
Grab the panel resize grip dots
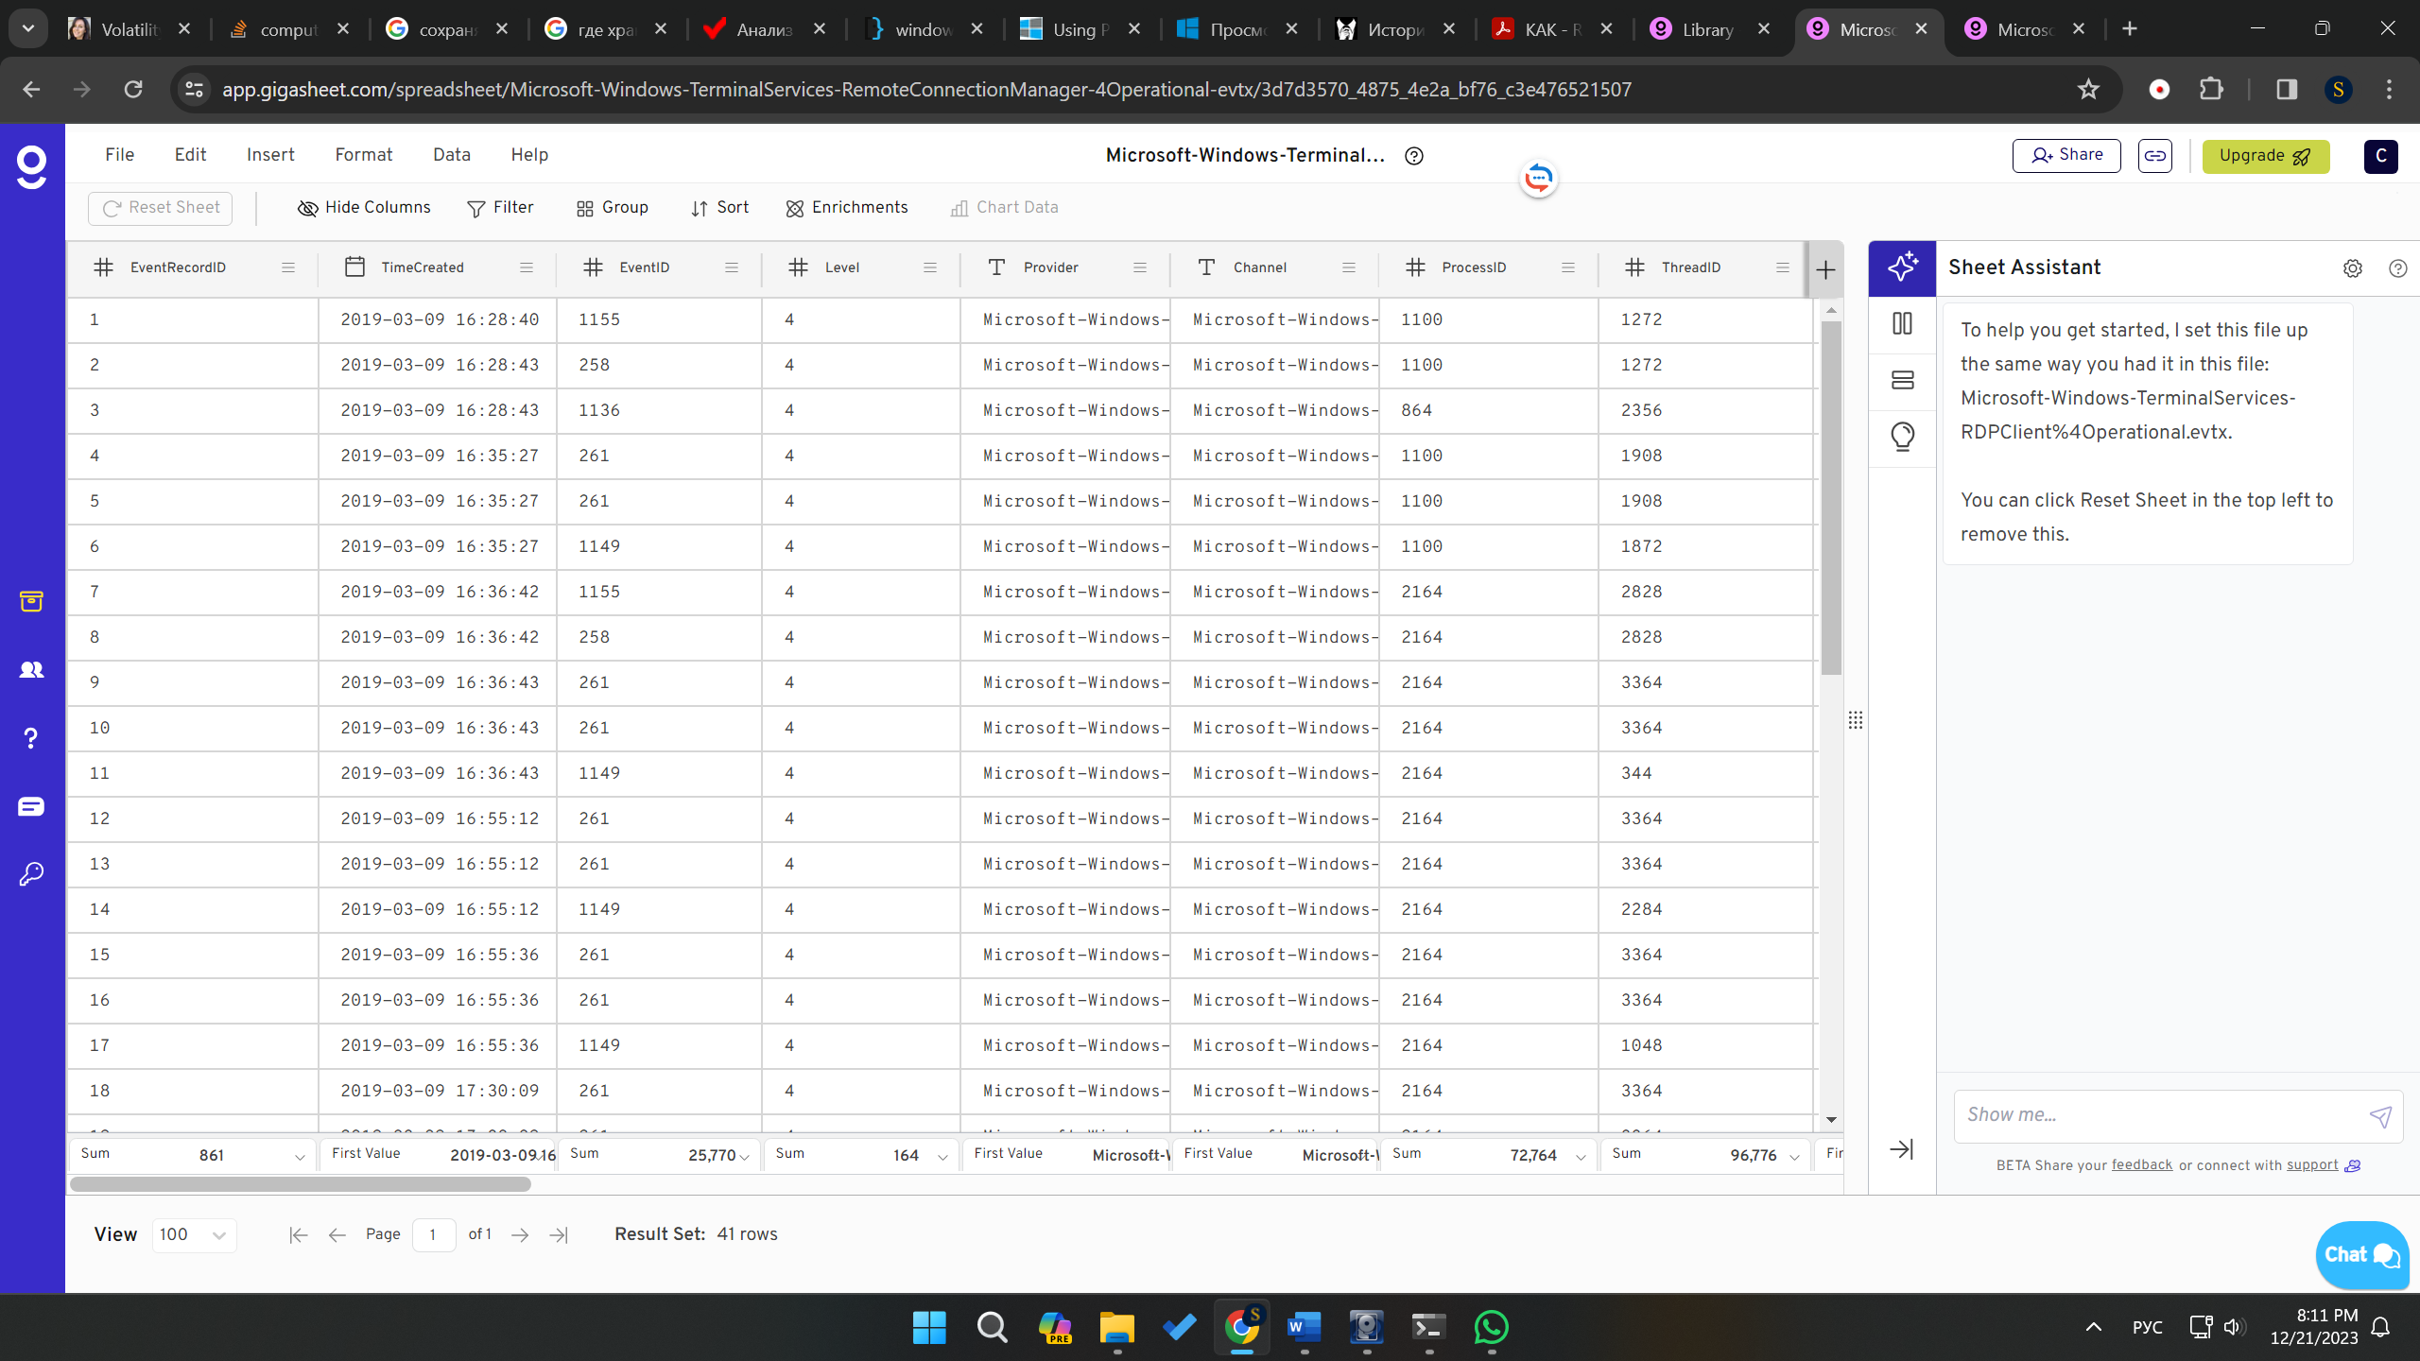point(1856,720)
